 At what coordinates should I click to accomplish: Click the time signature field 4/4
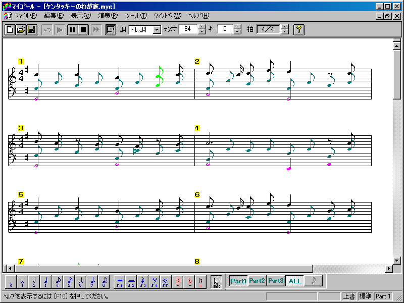(268, 29)
